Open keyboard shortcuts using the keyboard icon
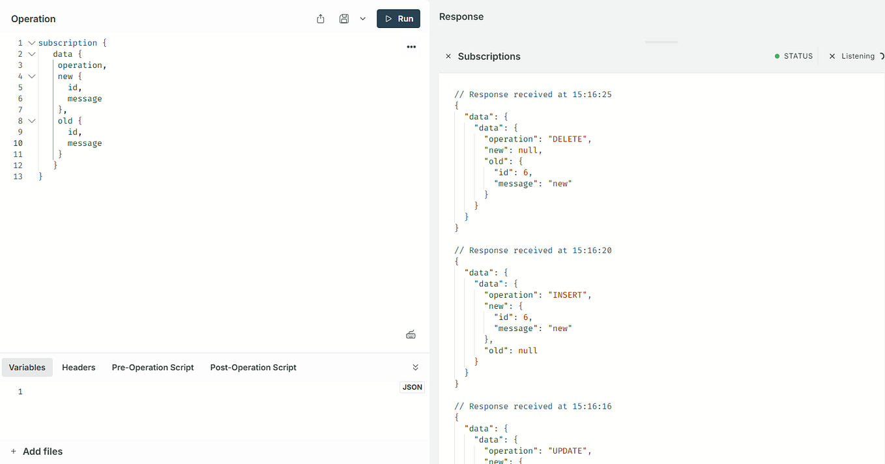 point(411,334)
